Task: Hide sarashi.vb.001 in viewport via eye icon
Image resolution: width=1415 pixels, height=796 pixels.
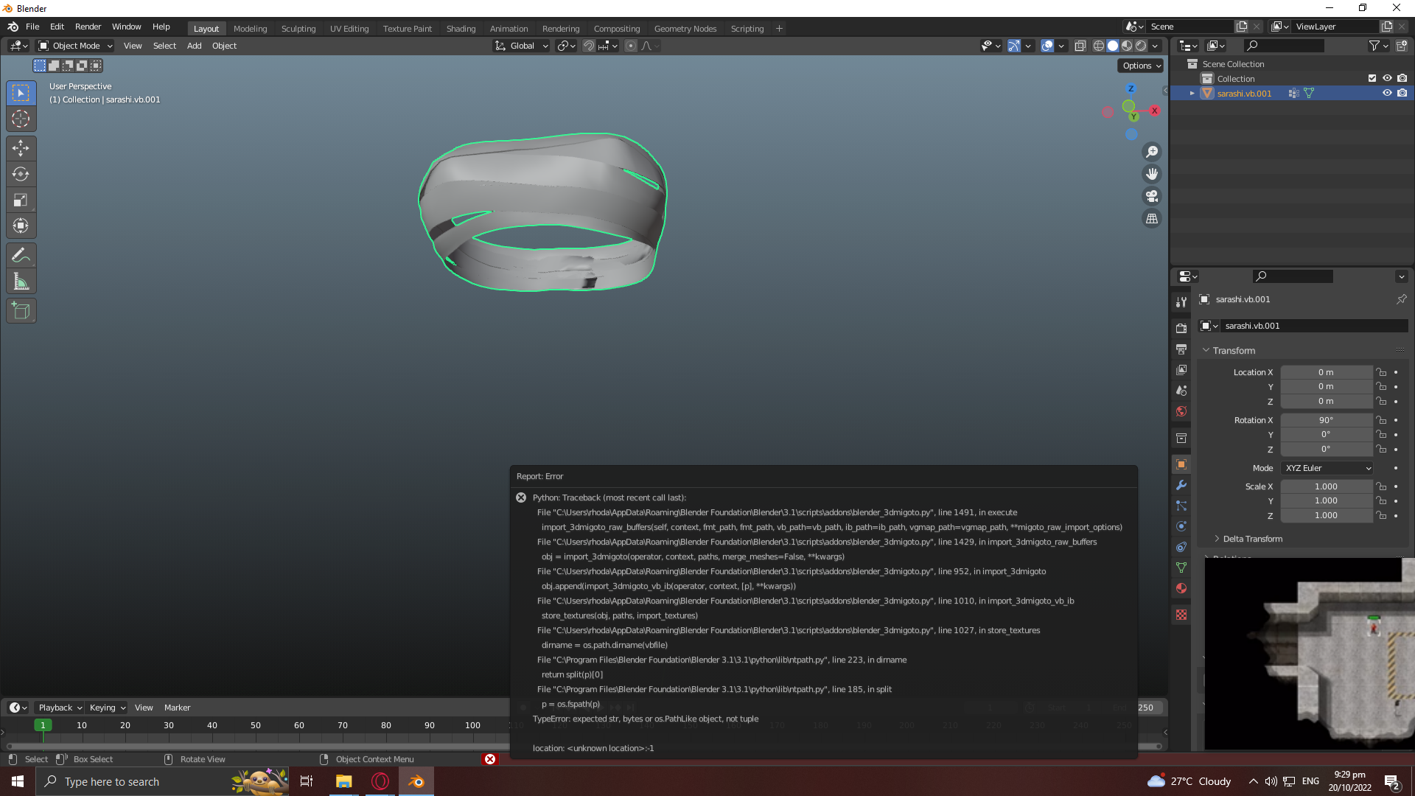Action: (1387, 93)
